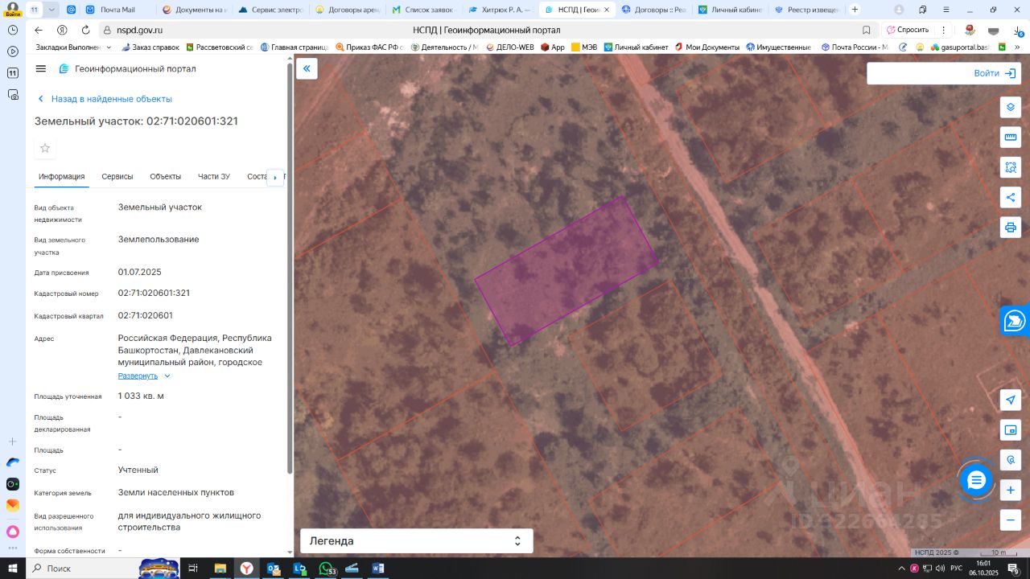Click the Земли населенных пунктов text

coord(176,492)
